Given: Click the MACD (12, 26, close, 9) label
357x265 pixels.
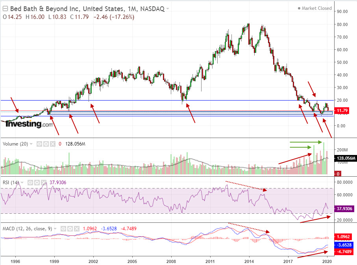Looking at the screenshot, I should click(x=27, y=228).
